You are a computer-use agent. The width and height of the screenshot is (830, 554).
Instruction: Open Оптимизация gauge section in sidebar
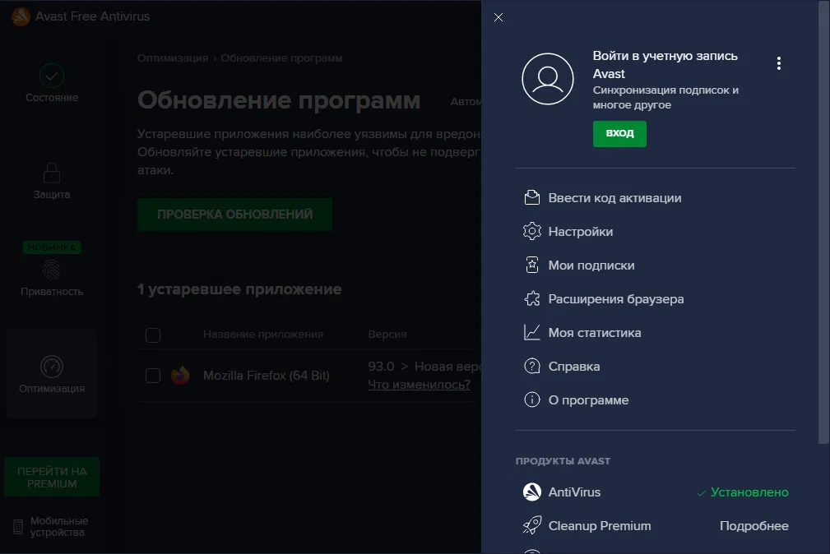coord(51,375)
